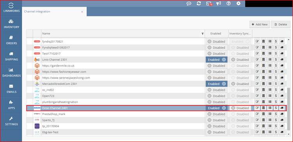Open the Orders sidebar section
Viewport: 293px width, 142px height.
pyautogui.click(x=11, y=40)
